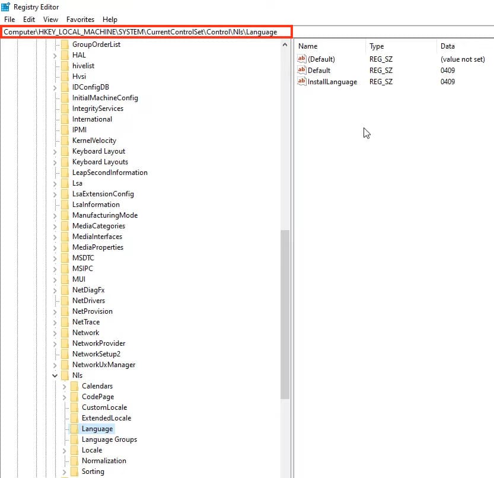Expand the Locale subkey
The width and height of the screenshot is (494, 478).
click(64, 451)
